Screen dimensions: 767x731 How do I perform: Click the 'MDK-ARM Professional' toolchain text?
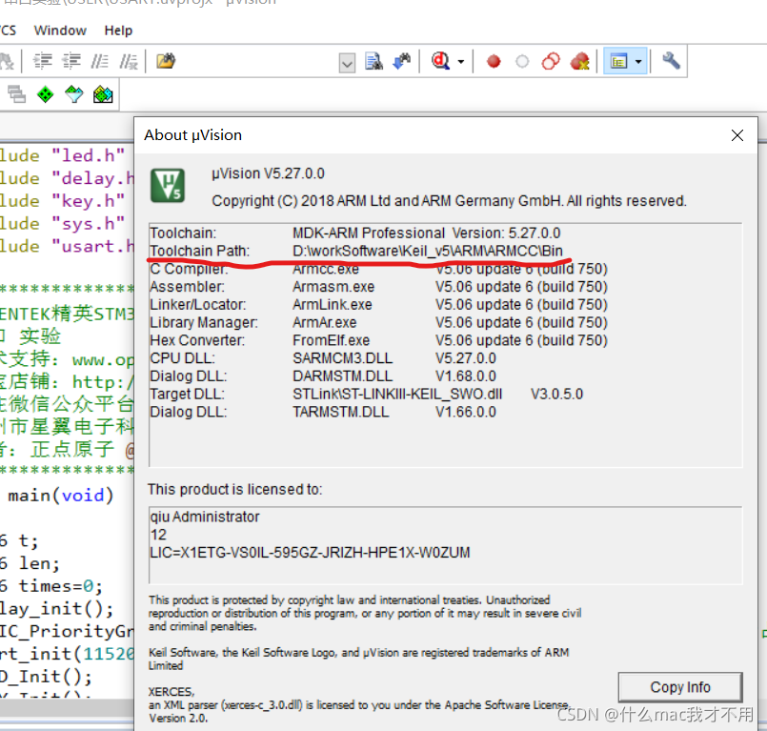pyautogui.click(x=369, y=233)
